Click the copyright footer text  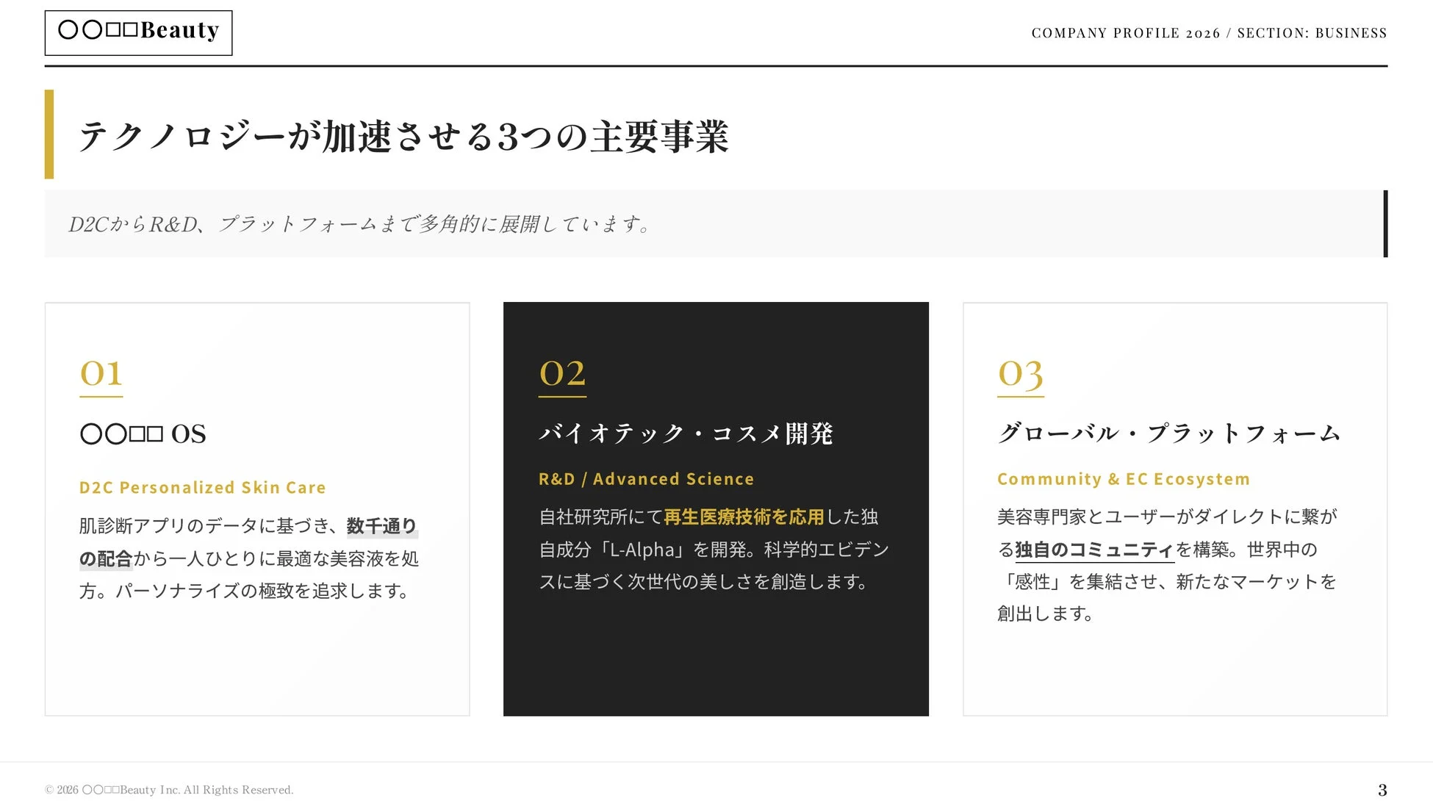coord(169,789)
